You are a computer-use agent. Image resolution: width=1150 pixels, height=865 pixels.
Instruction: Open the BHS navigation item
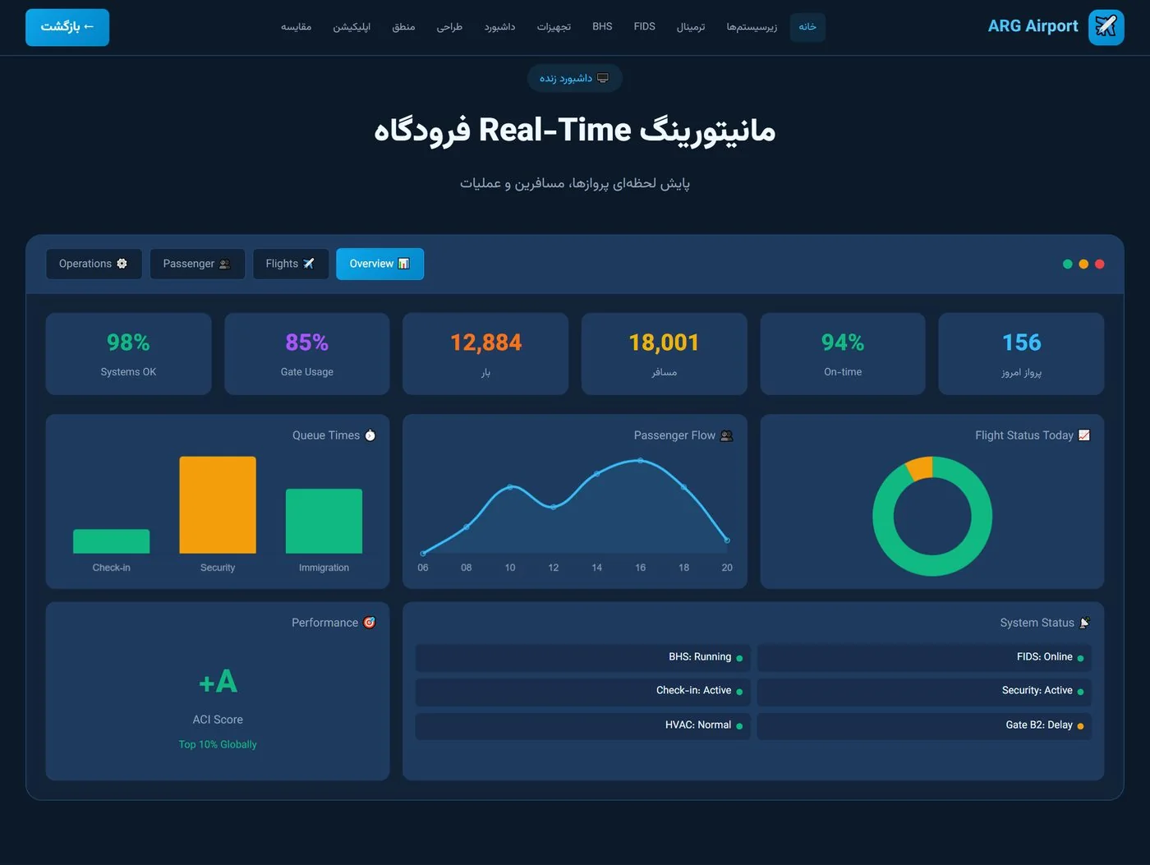click(x=602, y=27)
